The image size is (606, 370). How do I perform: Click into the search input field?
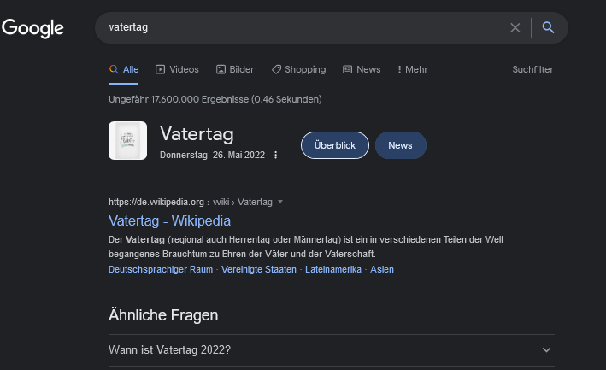299,27
